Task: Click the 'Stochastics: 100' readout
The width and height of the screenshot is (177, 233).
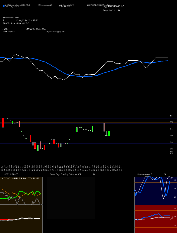Action: click(x=11, y=18)
